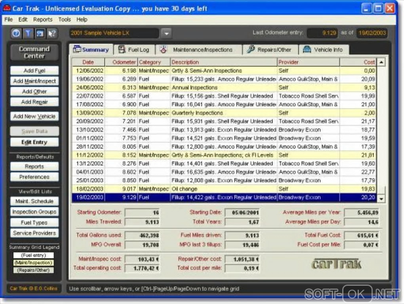Select the 13/09/2002 Quarterly Inspections row

click(224, 113)
